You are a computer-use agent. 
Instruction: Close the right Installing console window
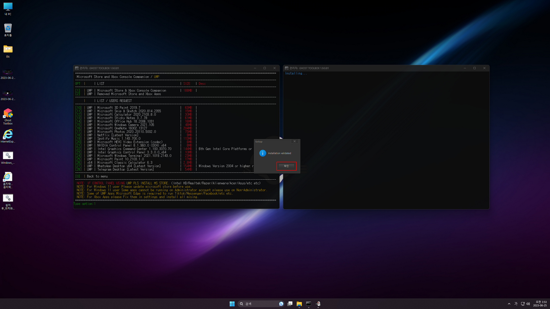[x=484, y=68]
